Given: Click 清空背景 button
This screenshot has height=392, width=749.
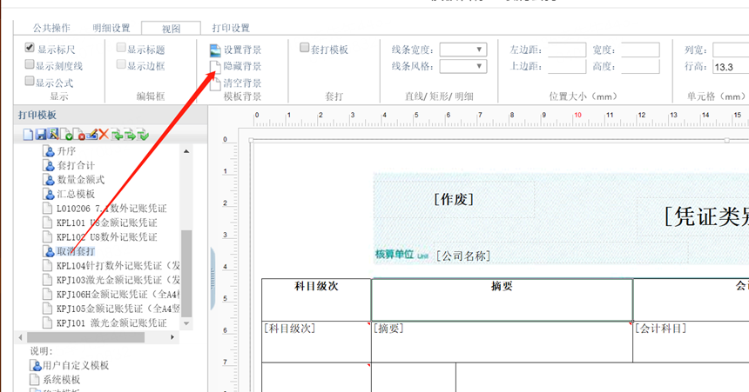Looking at the screenshot, I should (x=236, y=83).
